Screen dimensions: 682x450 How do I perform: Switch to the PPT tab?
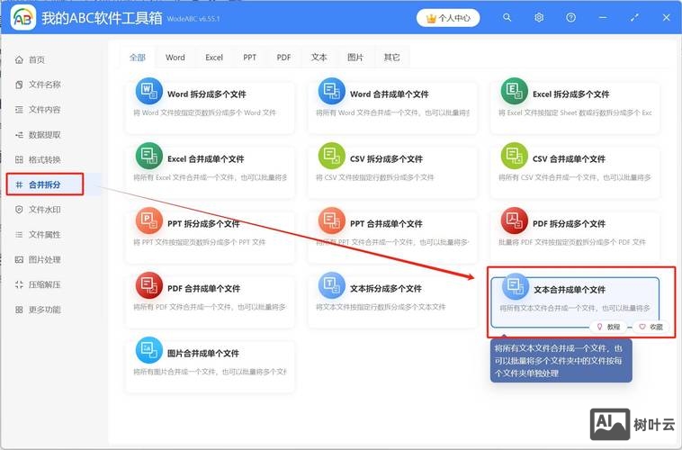[x=249, y=58]
